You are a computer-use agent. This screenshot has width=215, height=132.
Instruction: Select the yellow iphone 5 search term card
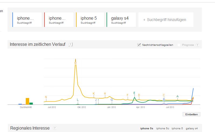90,20
